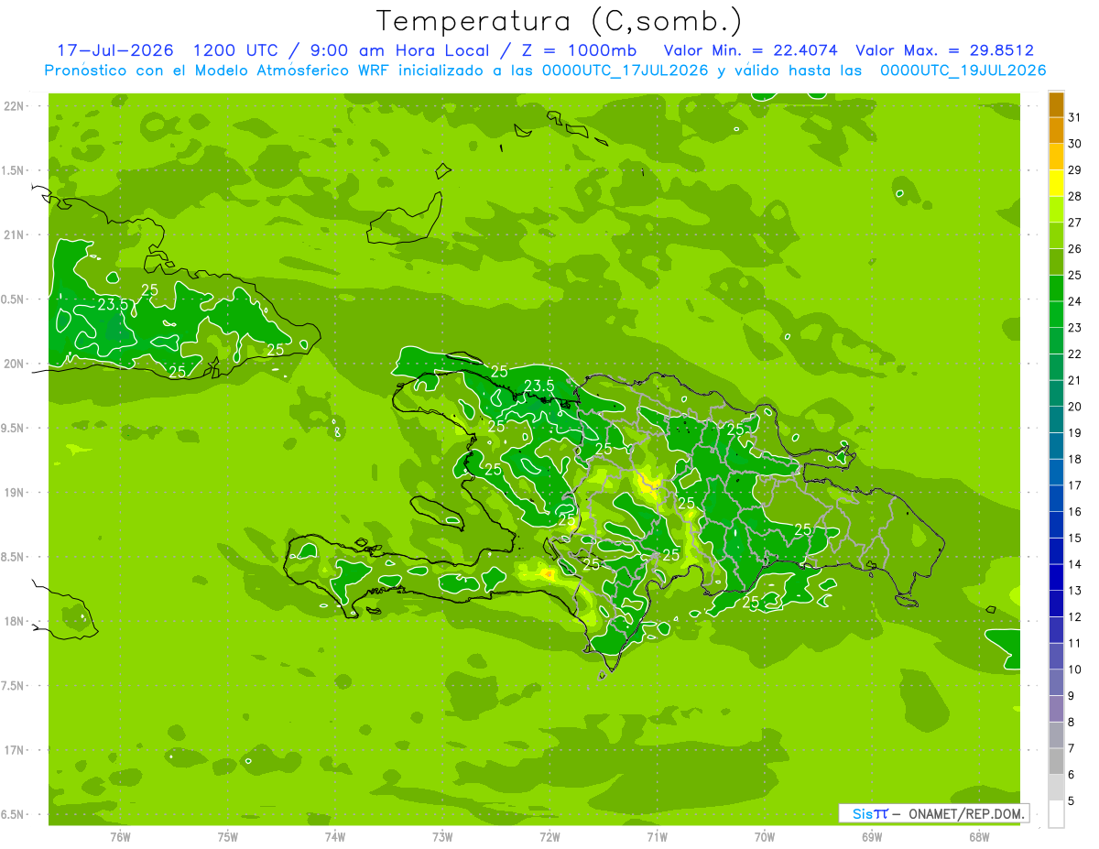Click the 'SisTT - ONAMET/REP.DOM.' credit label
The width and height of the screenshot is (1099, 849).
point(933,813)
